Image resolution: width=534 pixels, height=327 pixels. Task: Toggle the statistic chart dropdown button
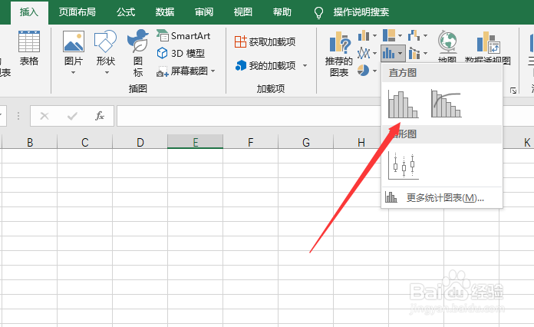[393, 53]
